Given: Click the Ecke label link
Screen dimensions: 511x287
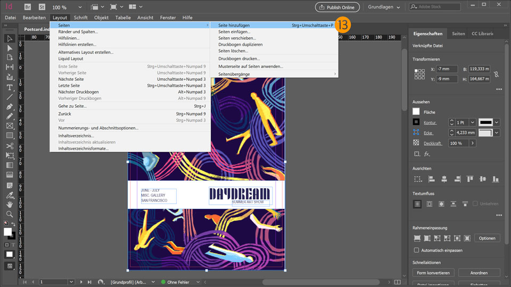Looking at the screenshot, I should [x=428, y=133].
